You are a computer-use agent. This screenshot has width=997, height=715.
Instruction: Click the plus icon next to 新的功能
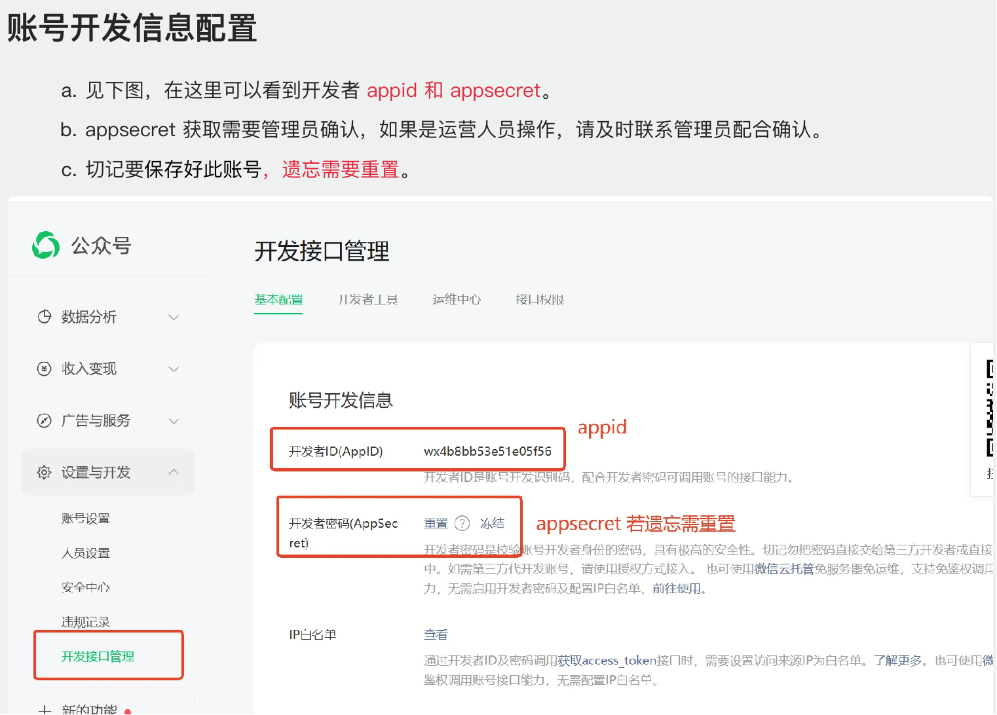click(x=44, y=710)
